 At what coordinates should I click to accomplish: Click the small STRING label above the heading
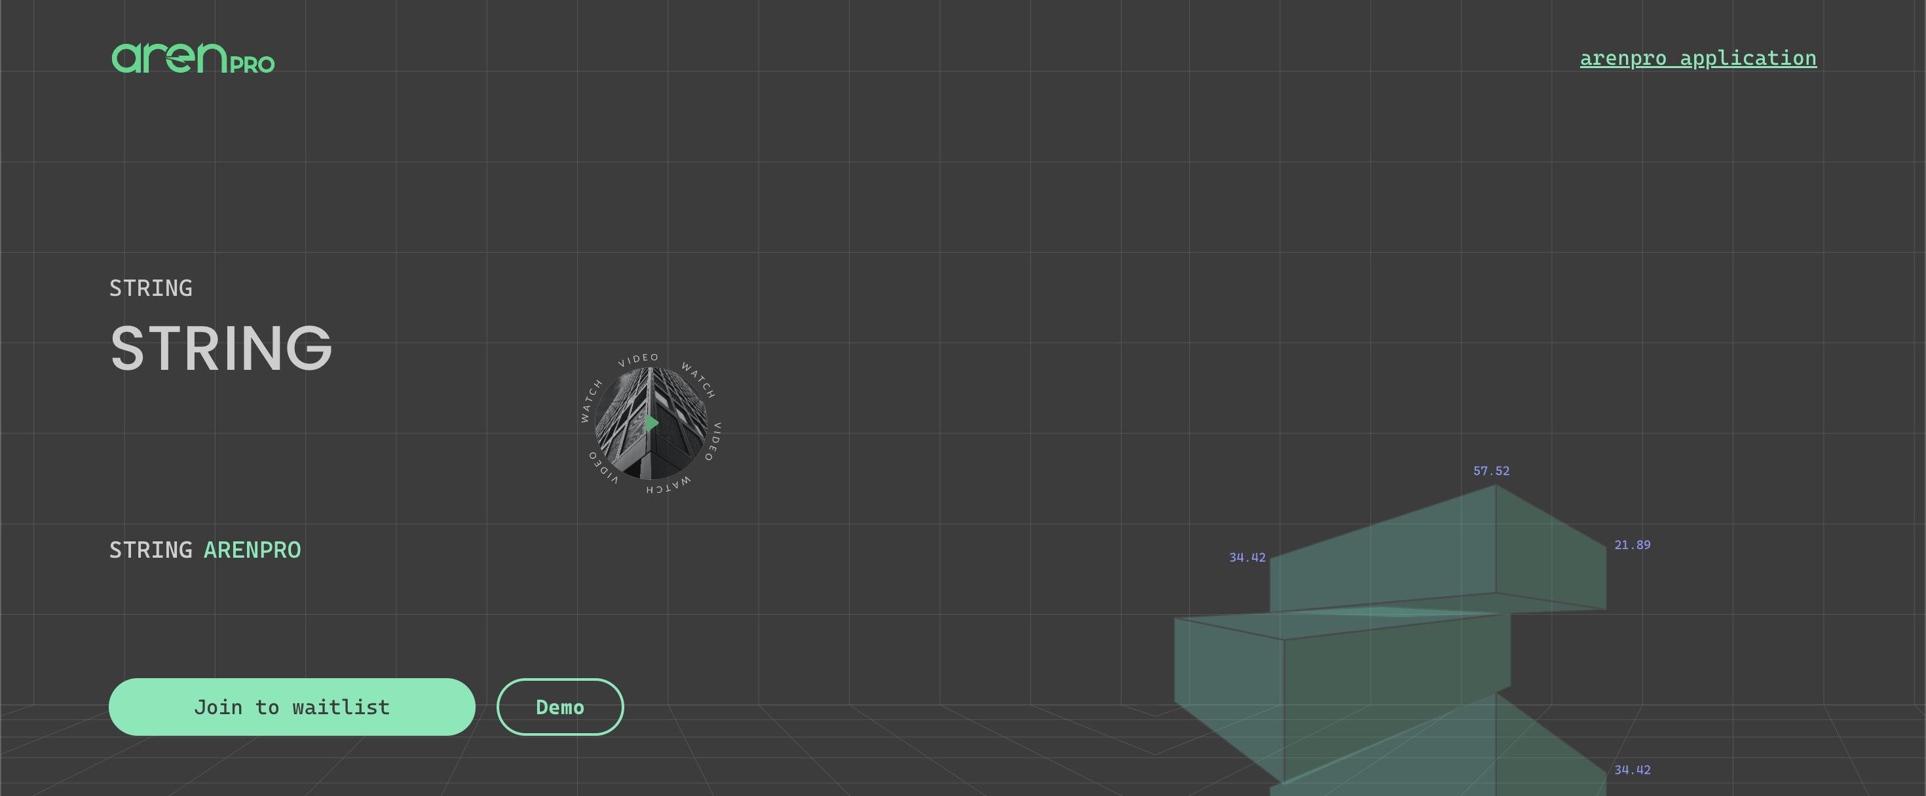(x=151, y=288)
